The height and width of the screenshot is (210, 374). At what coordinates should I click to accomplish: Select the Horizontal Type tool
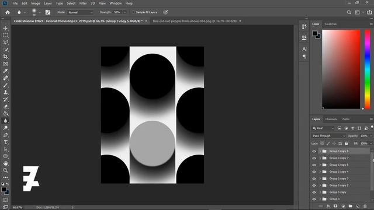5,142
